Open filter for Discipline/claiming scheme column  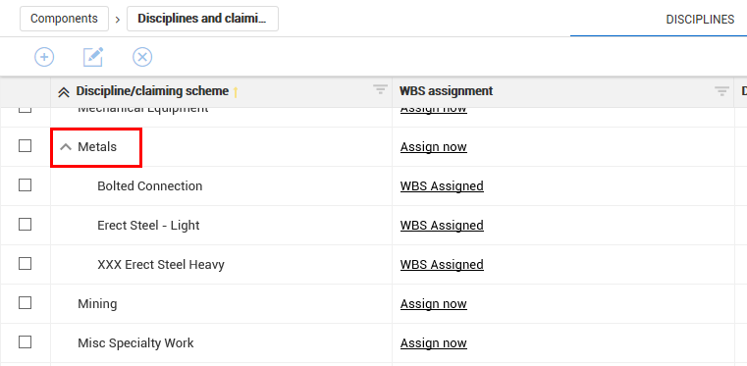pos(380,89)
